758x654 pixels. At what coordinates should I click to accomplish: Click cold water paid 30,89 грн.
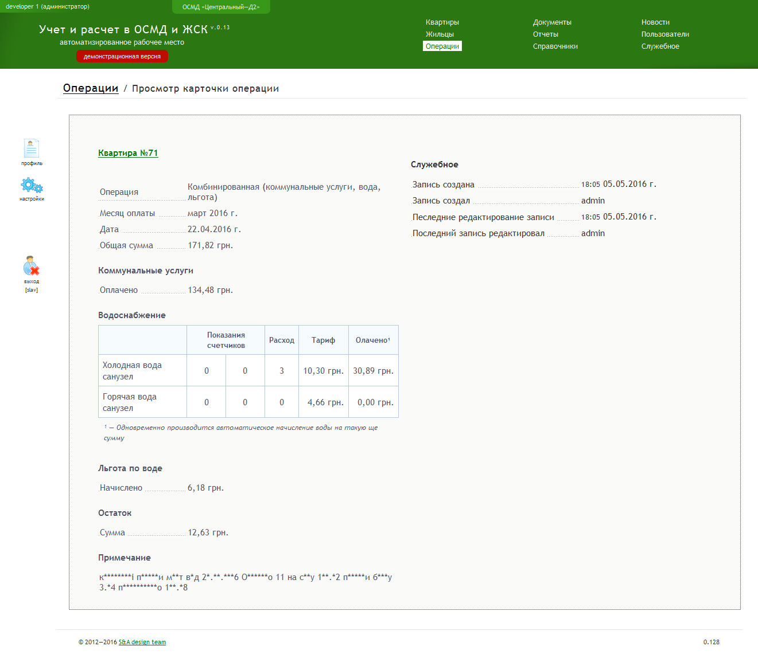(373, 371)
